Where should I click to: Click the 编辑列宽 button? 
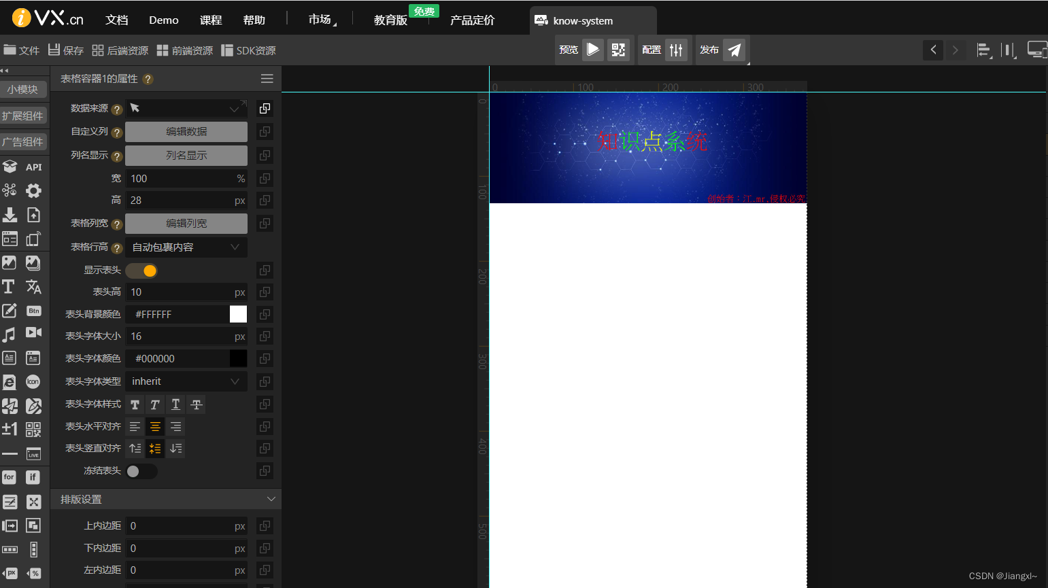(186, 224)
